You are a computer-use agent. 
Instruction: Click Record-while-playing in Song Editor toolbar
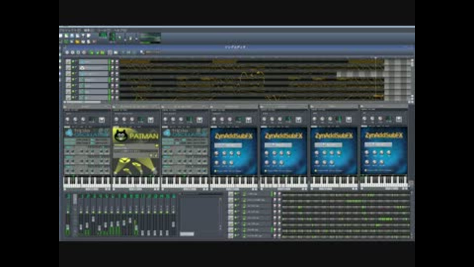pos(78,53)
